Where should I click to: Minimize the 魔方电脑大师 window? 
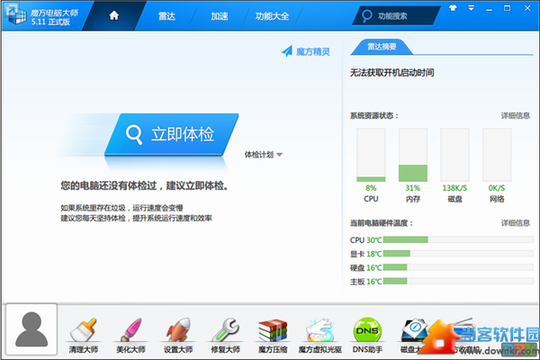[x=489, y=8]
